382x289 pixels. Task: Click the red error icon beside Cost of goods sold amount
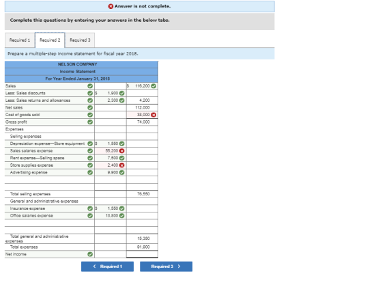point(153,115)
